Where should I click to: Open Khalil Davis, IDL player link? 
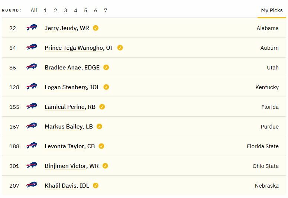click(67, 186)
